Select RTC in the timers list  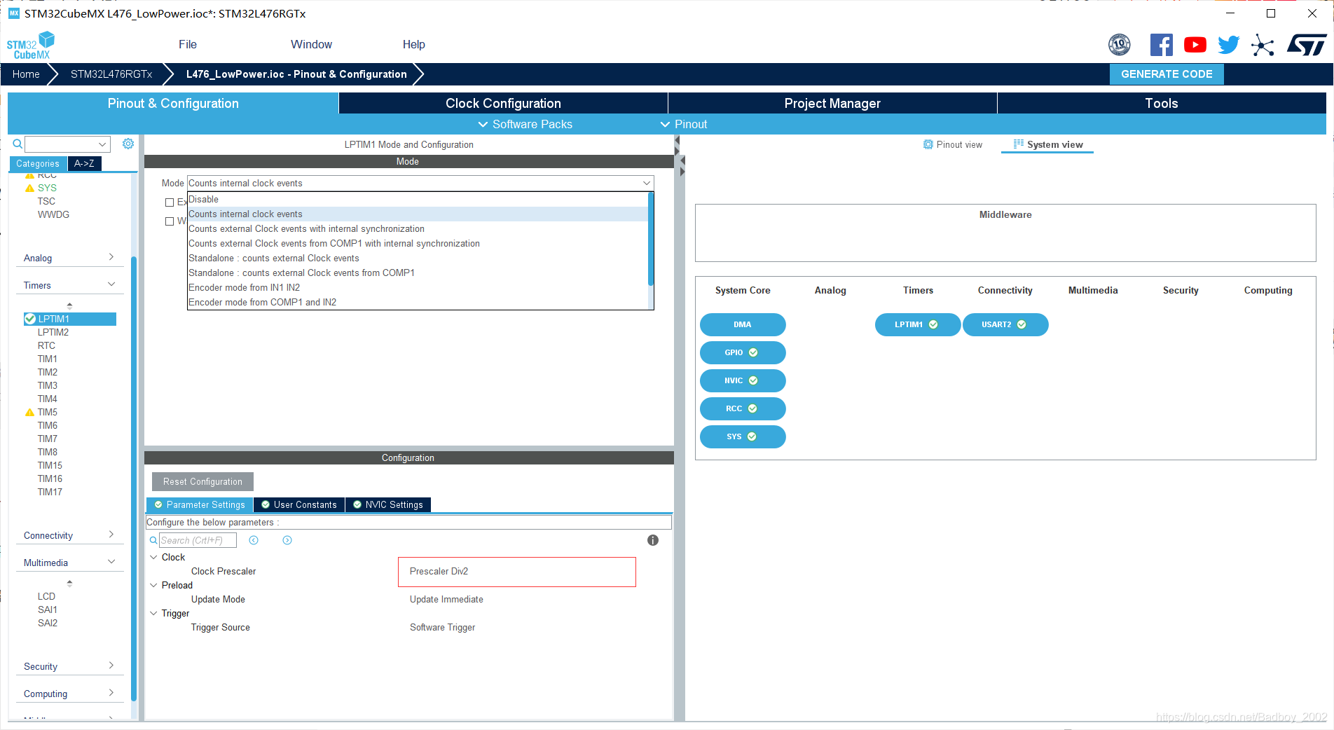coord(46,345)
